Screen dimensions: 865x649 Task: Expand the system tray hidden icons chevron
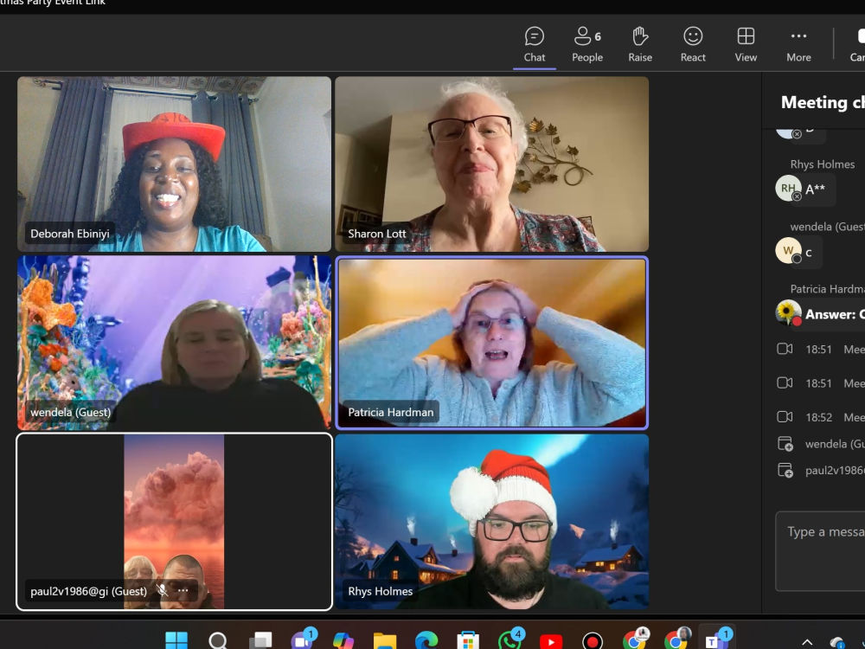point(807,642)
